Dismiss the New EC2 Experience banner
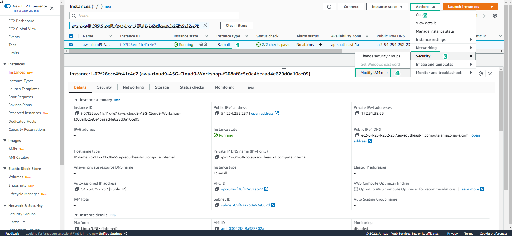Viewport: 512px width, 236px height. (52, 8)
